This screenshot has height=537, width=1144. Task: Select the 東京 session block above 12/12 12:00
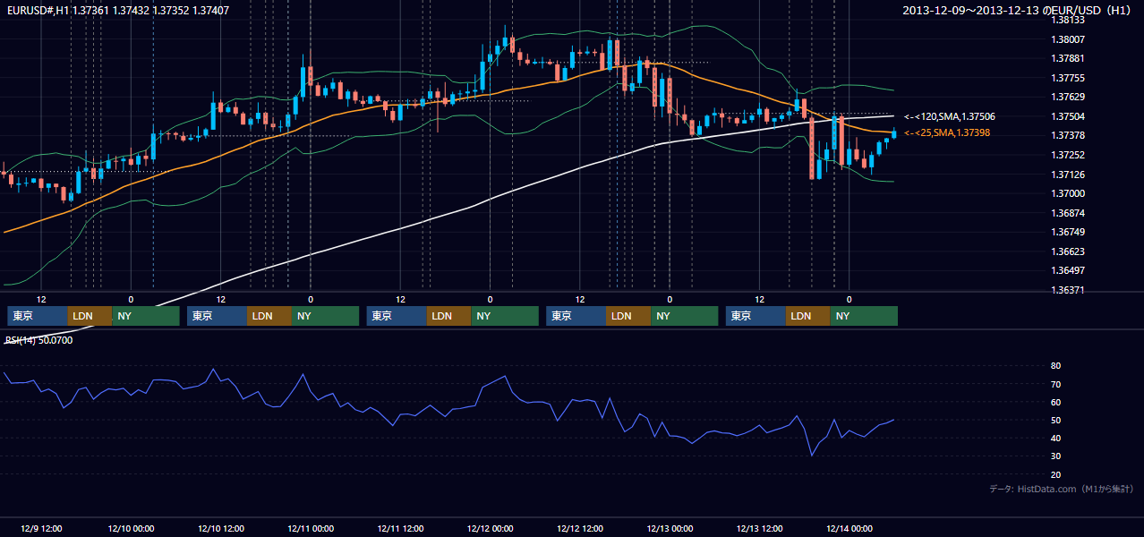pyautogui.click(x=576, y=316)
